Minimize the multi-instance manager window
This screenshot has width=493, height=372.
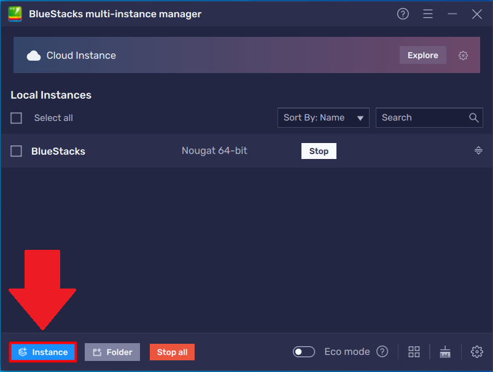tap(452, 14)
